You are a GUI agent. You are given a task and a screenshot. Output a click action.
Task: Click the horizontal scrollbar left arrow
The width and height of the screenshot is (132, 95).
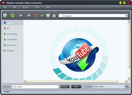point(25,81)
